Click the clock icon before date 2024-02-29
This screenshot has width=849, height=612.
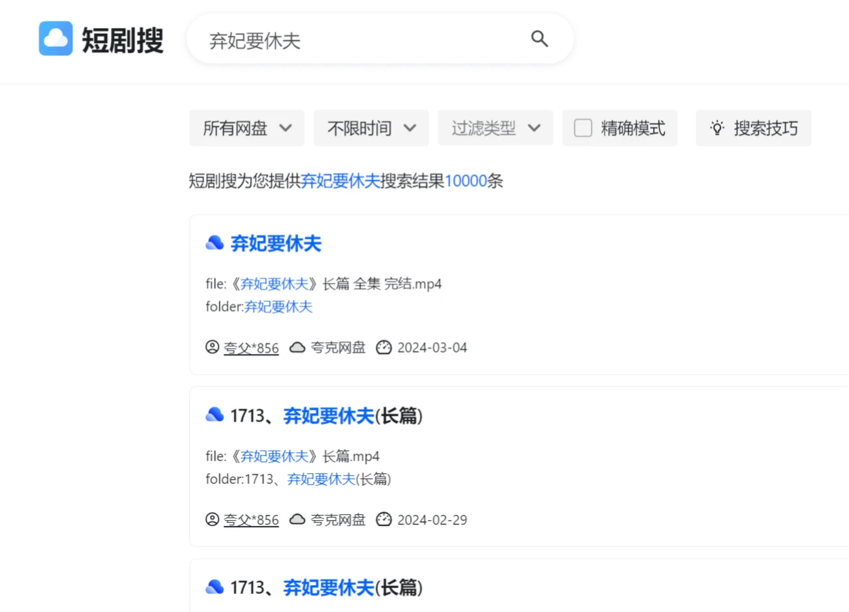click(x=384, y=519)
